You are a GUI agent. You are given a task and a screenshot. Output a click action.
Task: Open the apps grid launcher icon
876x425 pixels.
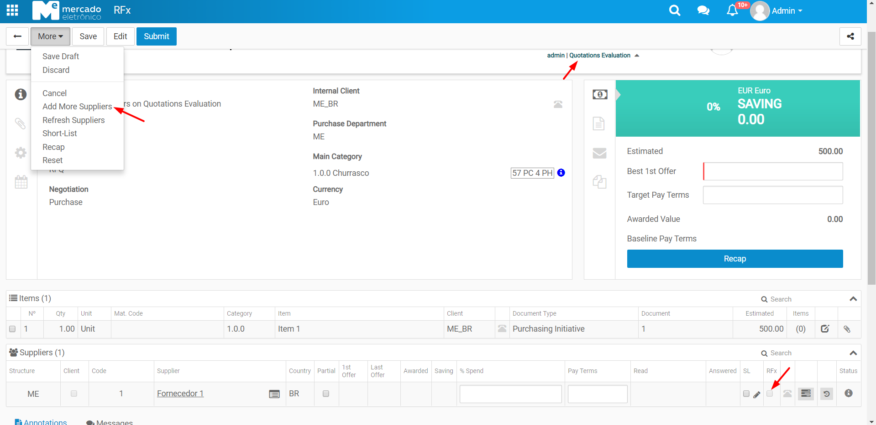12,10
